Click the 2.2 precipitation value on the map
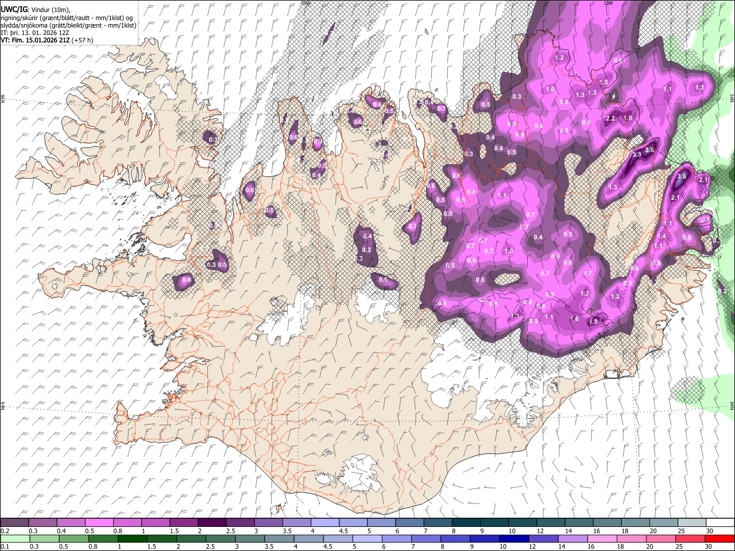Image resolution: width=735 pixels, height=551 pixels. pos(611,118)
